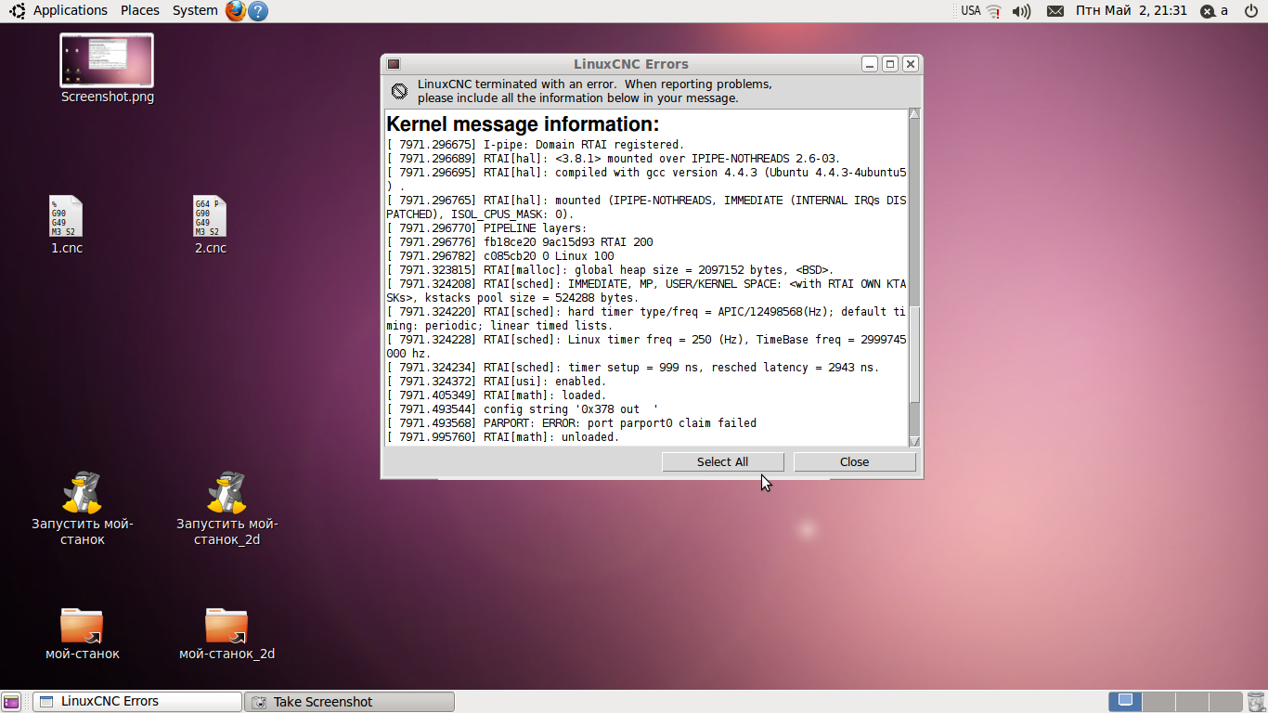This screenshot has width=1268, height=713.
Task: Click the active first workspace in the switcher
Action: click(x=1126, y=702)
